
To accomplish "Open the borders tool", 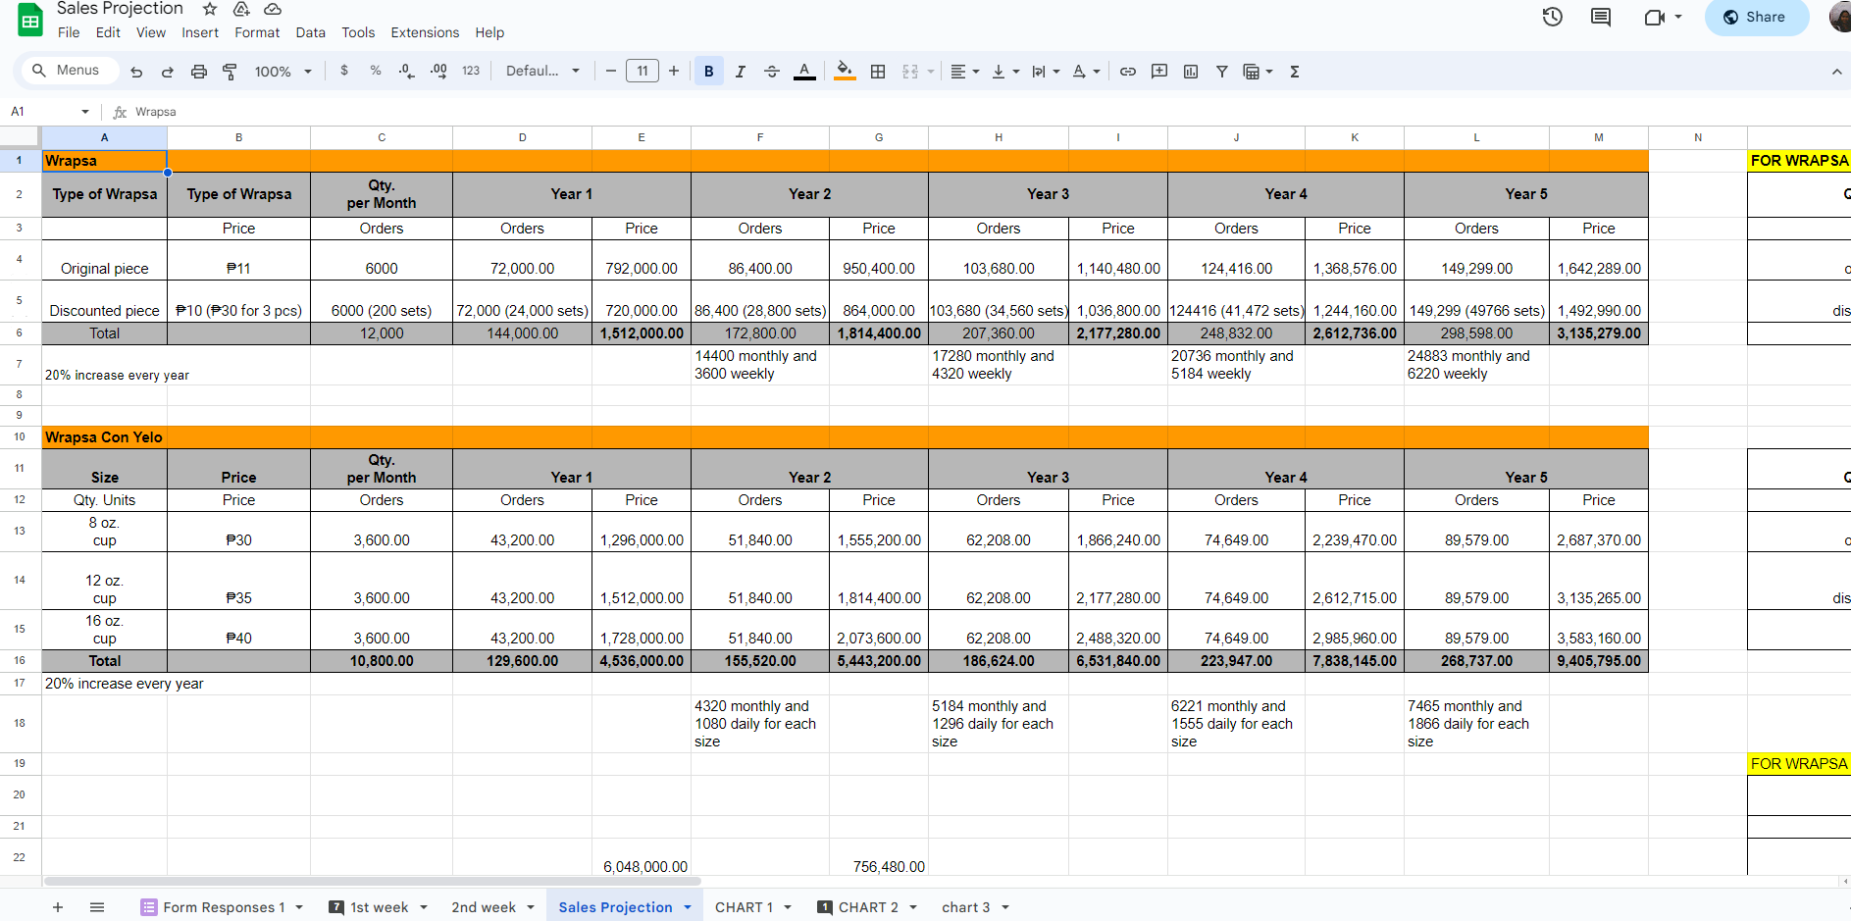I will 878,72.
